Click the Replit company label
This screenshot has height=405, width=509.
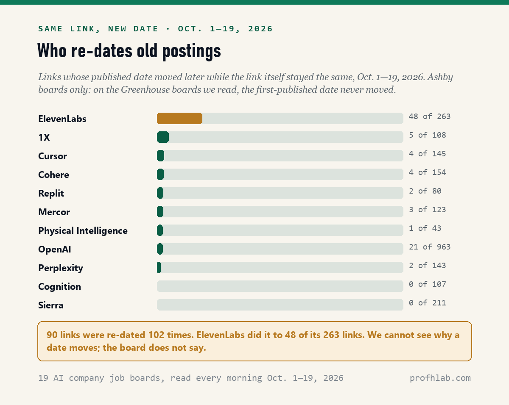coord(51,194)
